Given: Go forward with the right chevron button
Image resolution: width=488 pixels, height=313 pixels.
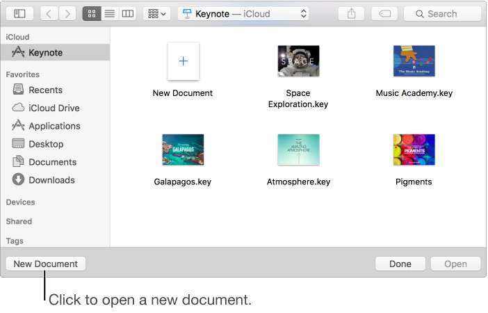Looking at the screenshot, I should point(67,14).
